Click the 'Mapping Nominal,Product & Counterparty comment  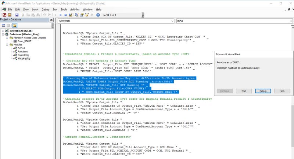point(97,137)
